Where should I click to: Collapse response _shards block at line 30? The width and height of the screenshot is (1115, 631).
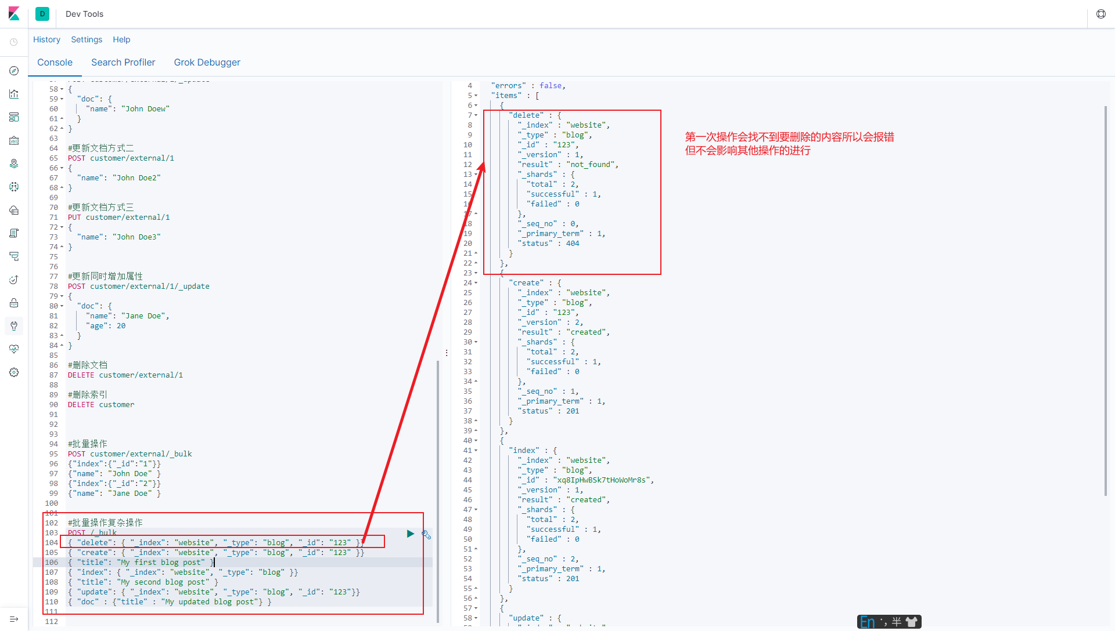coord(476,342)
